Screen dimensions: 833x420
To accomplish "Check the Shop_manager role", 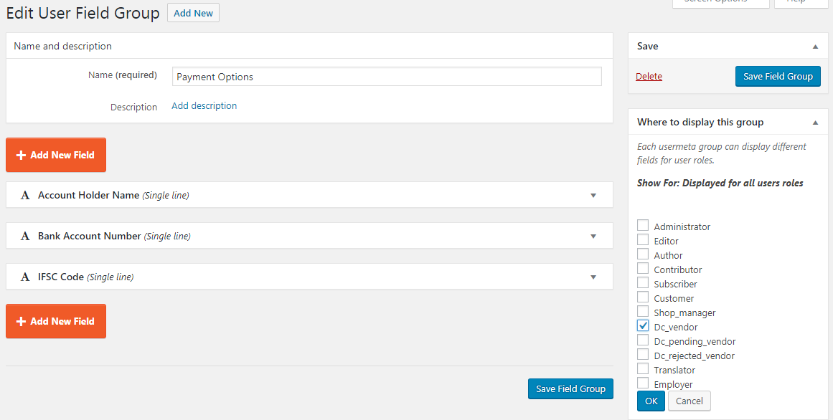I will (643, 311).
